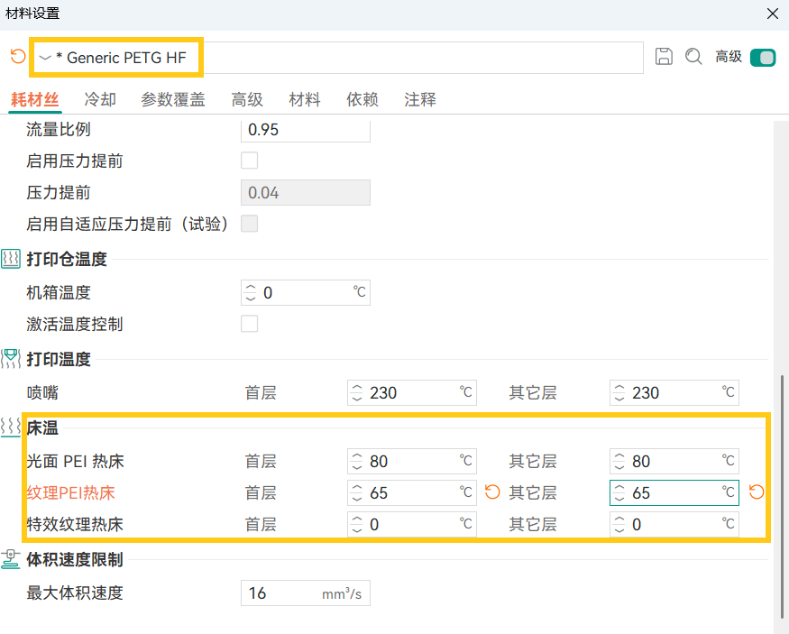The width and height of the screenshot is (789, 634).
Task: Click the orange 纹理PEI热床 label
Action: point(70,492)
